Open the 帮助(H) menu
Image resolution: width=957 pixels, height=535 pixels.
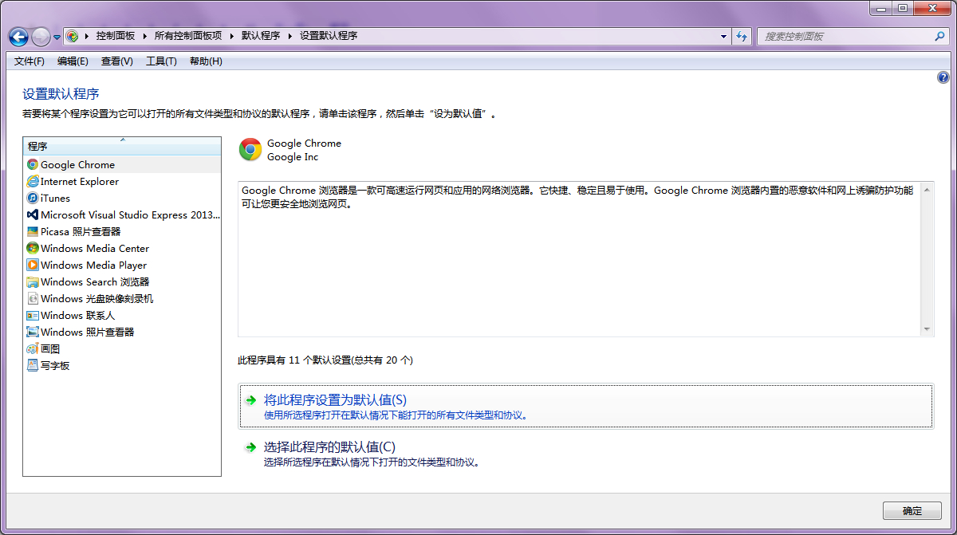(206, 61)
